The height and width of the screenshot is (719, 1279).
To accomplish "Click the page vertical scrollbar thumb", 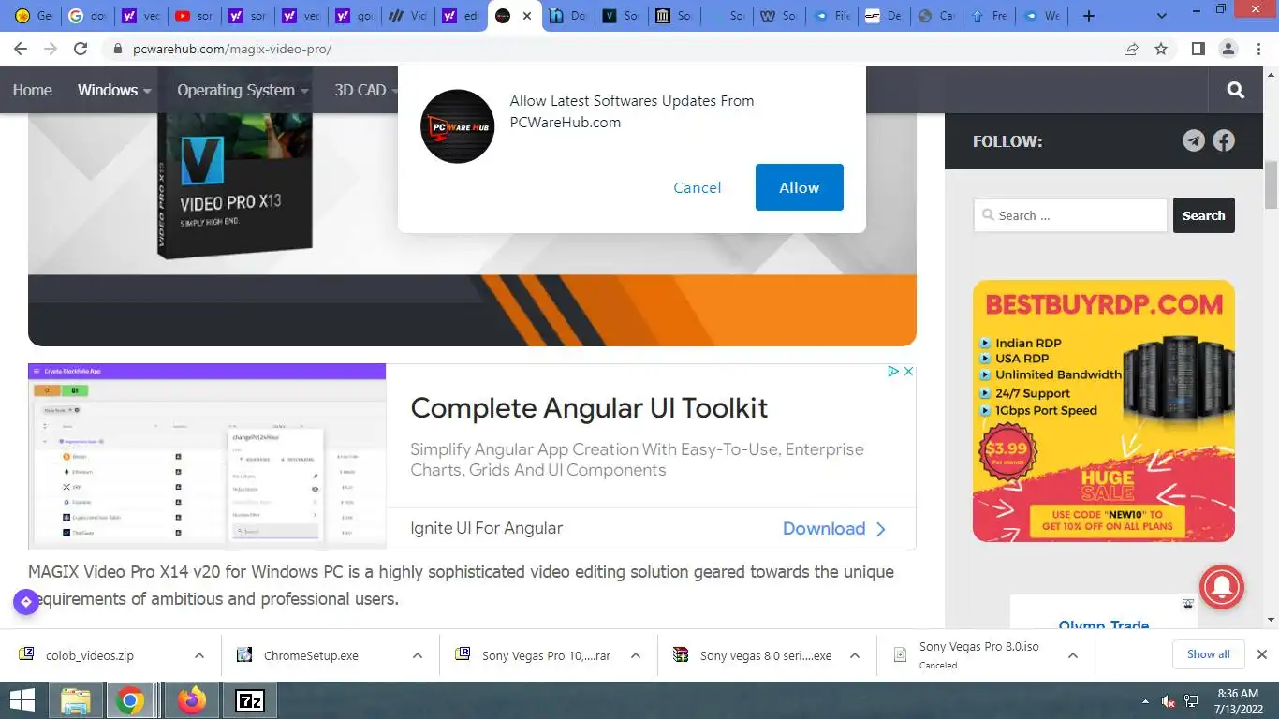I will pyautogui.click(x=1271, y=185).
